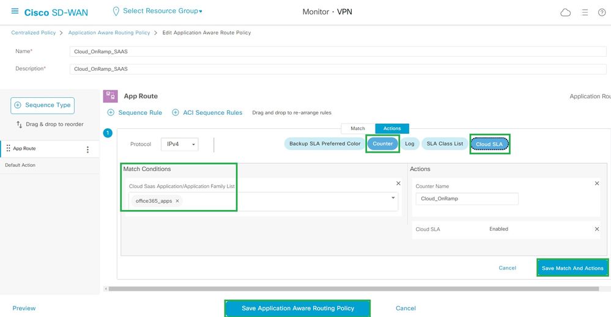Open the Select Resource Group dropdown
This screenshot has width=611, height=317.
[163, 11]
